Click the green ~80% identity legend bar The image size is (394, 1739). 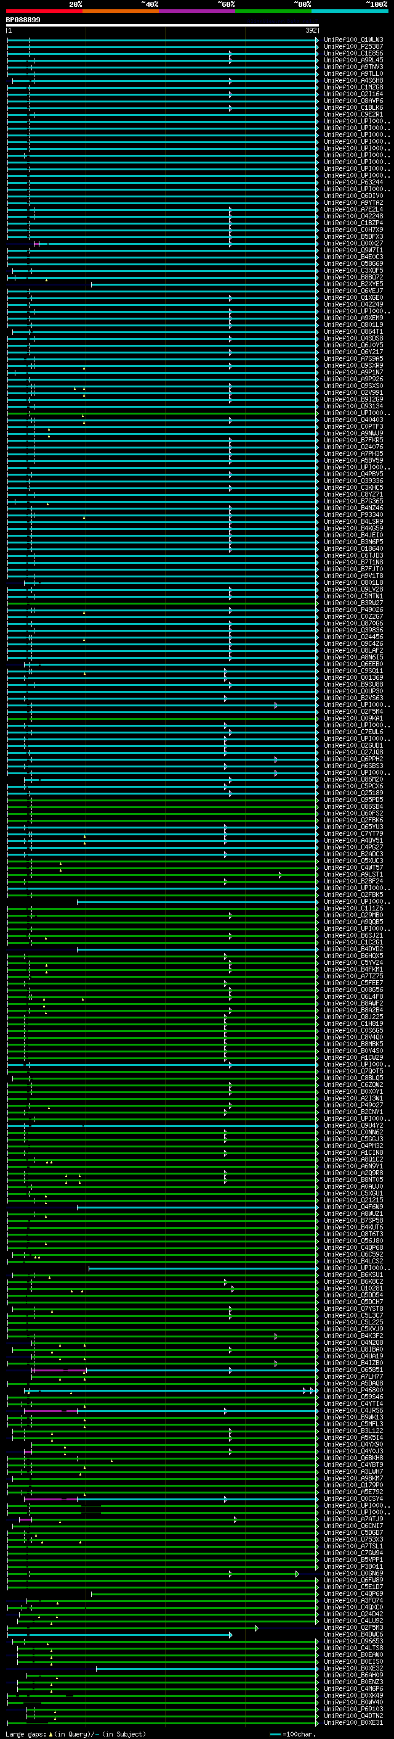[x=273, y=11]
